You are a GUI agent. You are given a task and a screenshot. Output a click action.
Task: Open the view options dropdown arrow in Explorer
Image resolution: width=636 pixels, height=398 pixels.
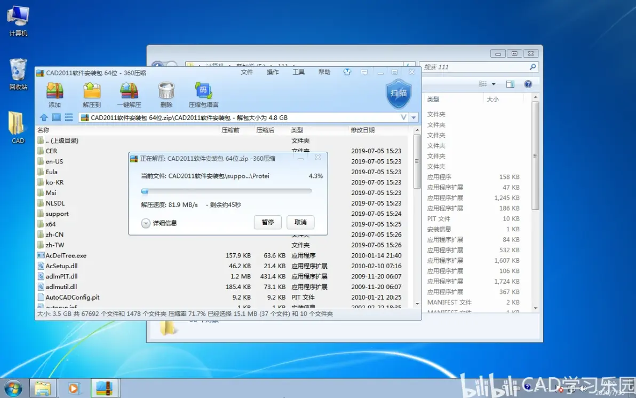[494, 84]
